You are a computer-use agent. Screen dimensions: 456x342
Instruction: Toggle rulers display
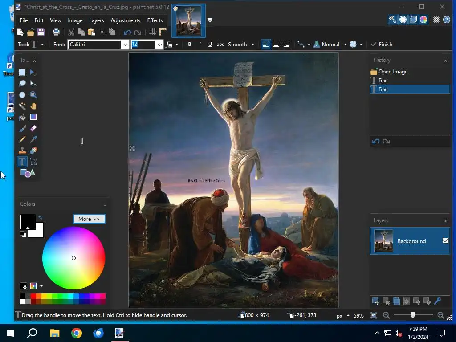click(x=163, y=32)
